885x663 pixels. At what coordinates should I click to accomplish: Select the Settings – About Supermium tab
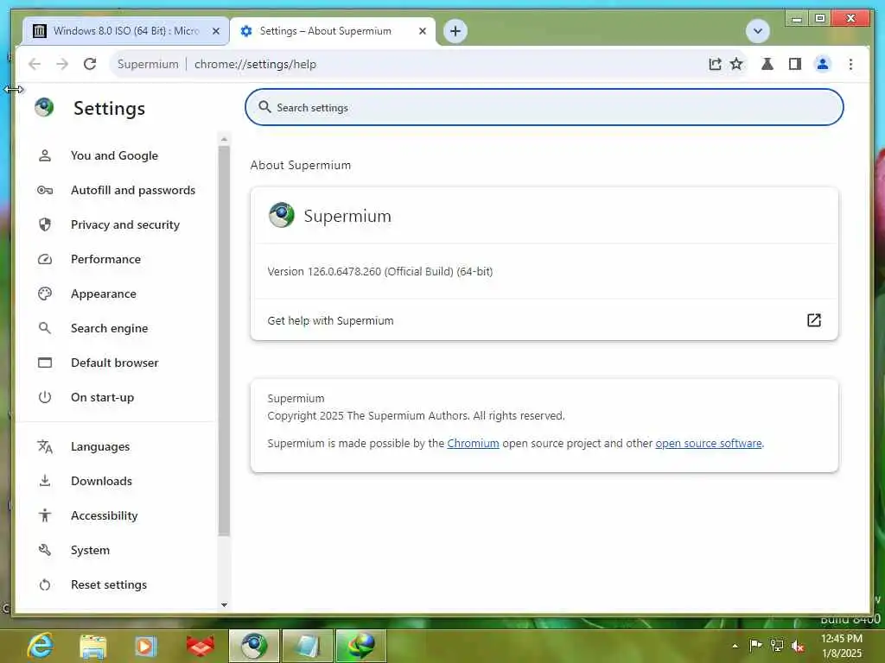333,31
